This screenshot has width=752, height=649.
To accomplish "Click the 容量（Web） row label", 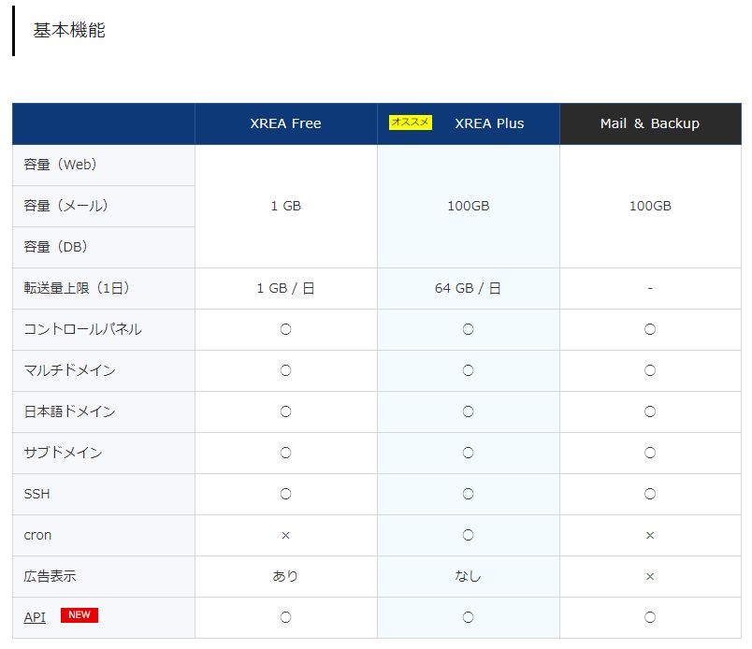I will click(61, 165).
